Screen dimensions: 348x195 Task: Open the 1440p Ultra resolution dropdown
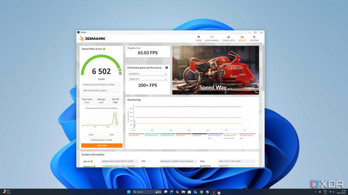147,79
